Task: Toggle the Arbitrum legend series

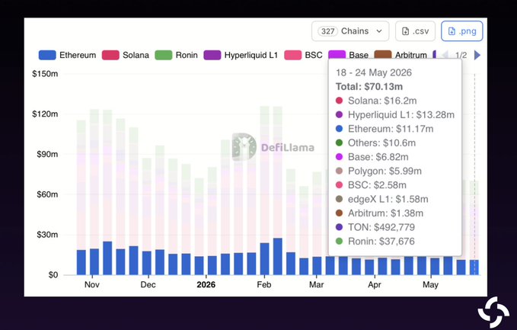Action: 401,55
